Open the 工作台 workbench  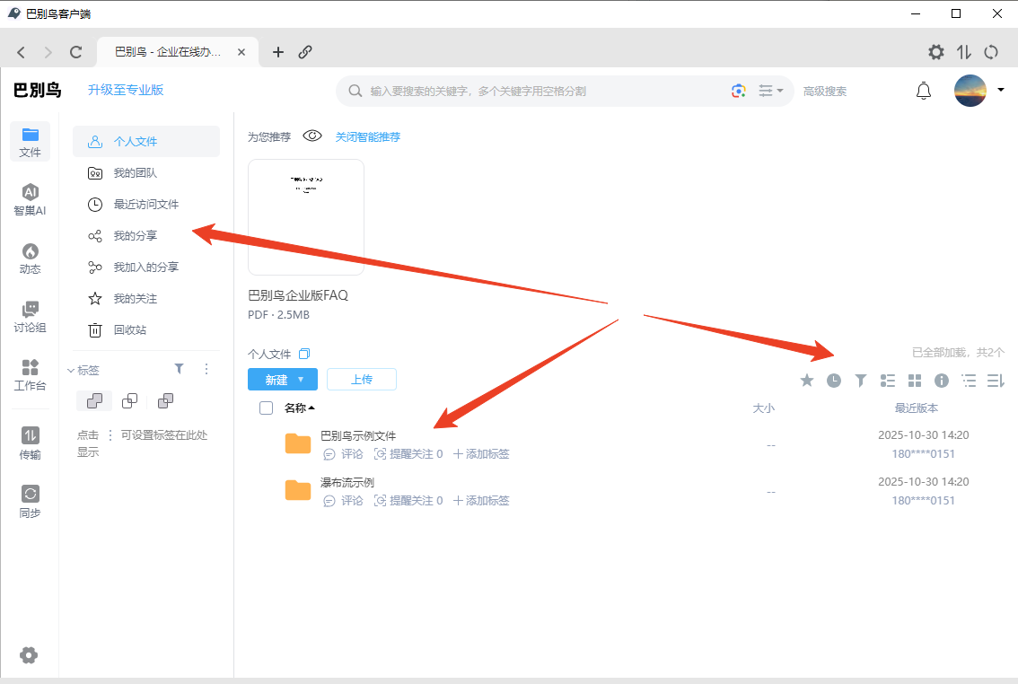pos(30,375)
